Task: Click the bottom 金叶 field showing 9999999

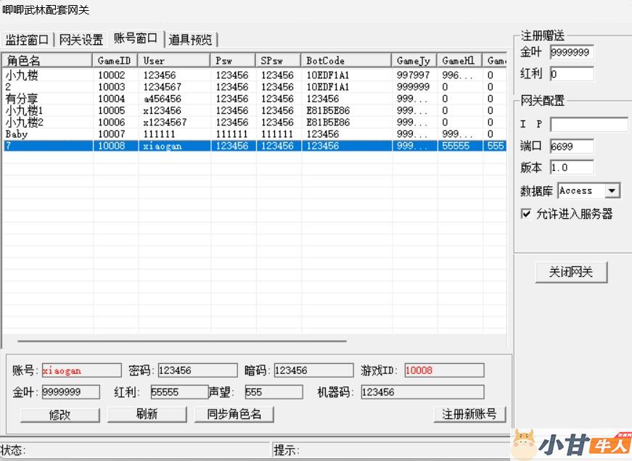Action: tap(70, 391)
